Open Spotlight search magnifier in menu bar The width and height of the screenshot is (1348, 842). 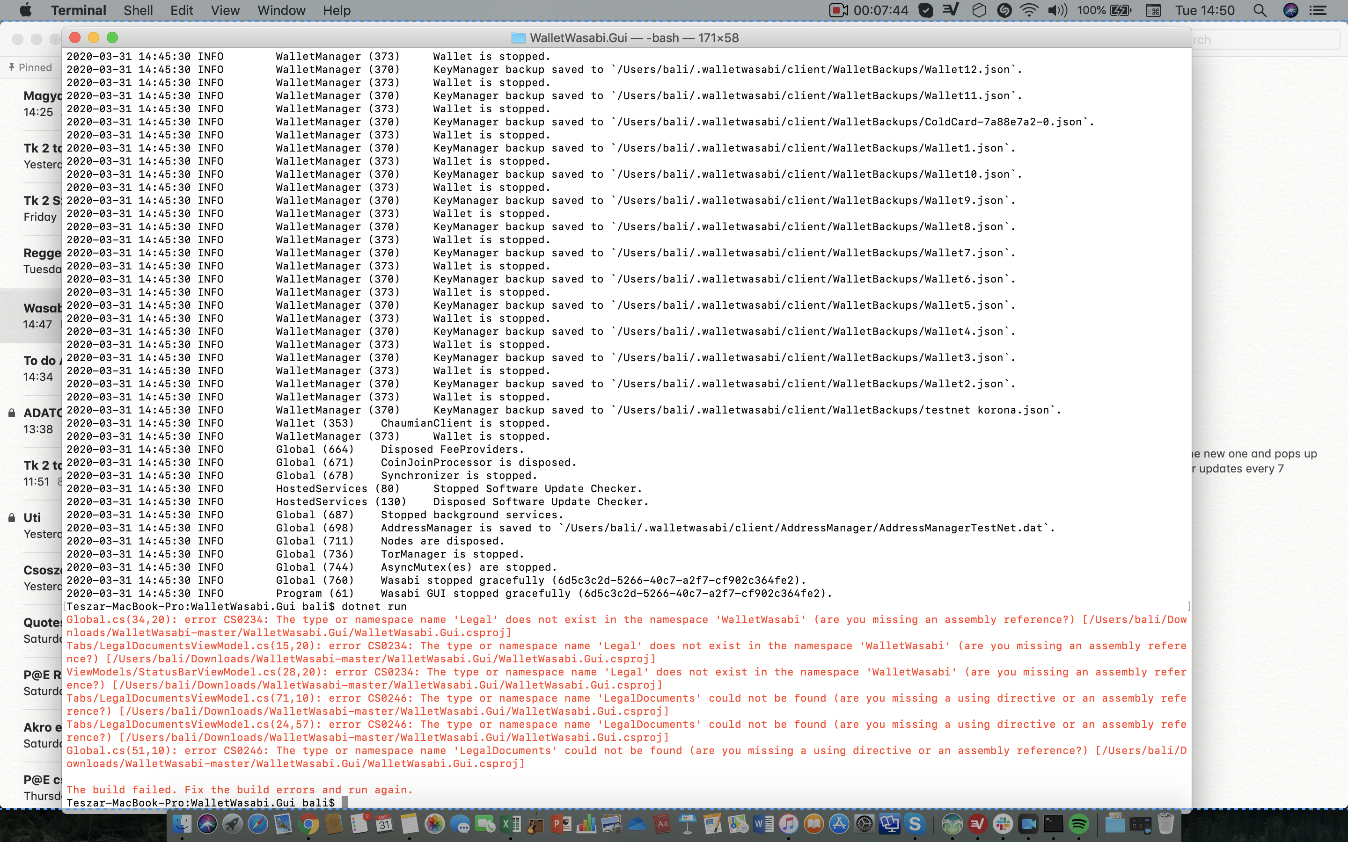pyautogui.click(x=1260, y=11)
